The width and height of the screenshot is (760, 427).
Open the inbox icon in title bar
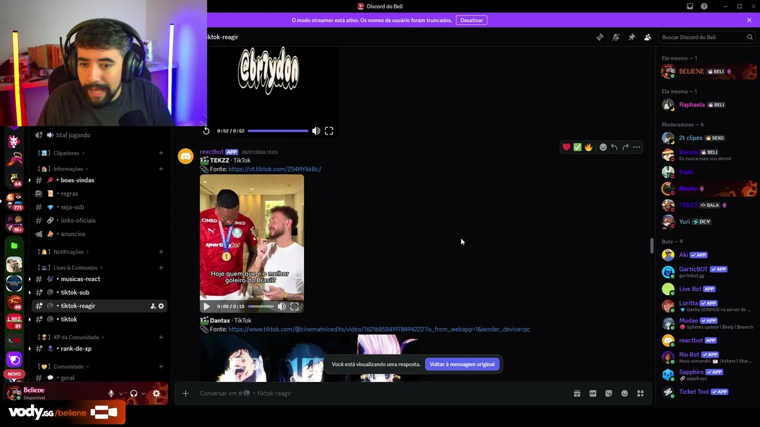(690, 7)
